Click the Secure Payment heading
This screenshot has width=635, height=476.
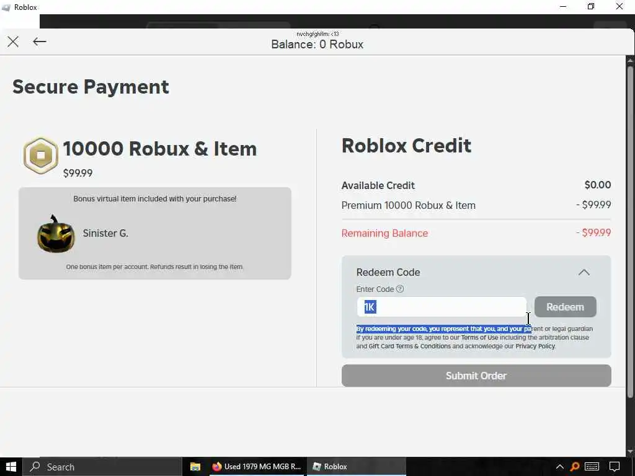coord(91,87)
